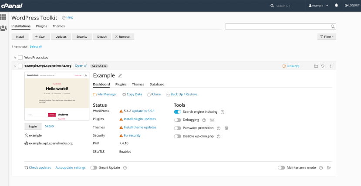Open notifications bell icon
This screenshot has width=361, height=186.
click(336, 5)
